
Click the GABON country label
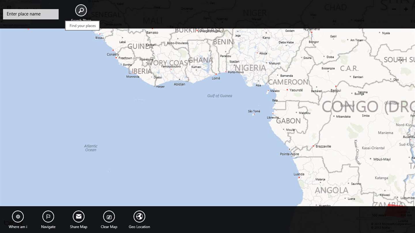pos(288,121)
